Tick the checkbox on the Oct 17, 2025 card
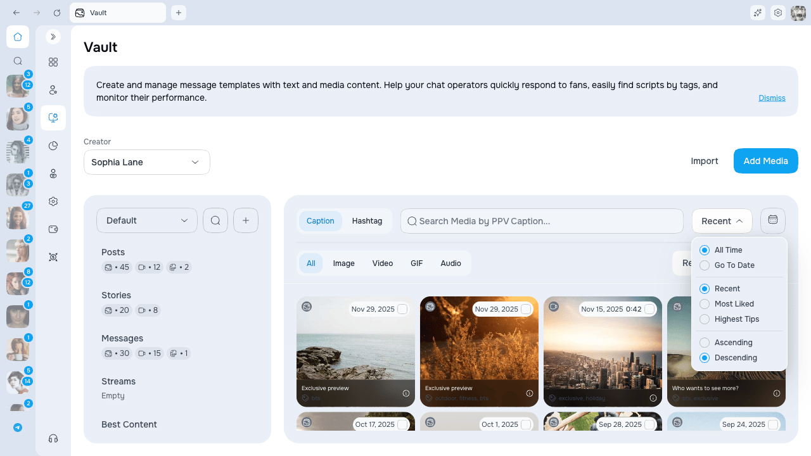This screenshot has width=811, height=456. pyautogui.click(x=402, y=424)
